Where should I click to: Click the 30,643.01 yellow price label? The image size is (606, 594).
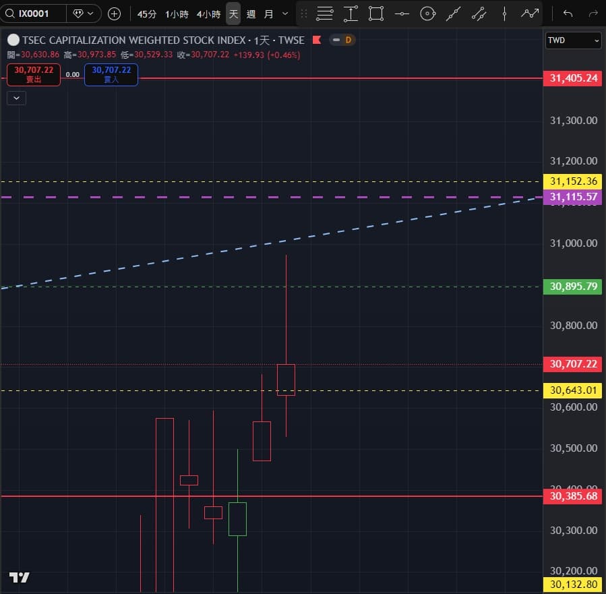[x=573, y=390]
